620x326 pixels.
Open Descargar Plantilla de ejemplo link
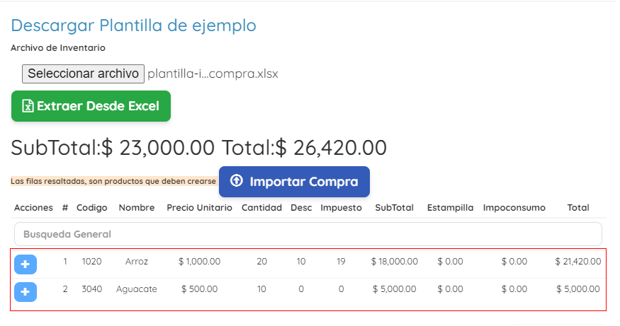134,25
